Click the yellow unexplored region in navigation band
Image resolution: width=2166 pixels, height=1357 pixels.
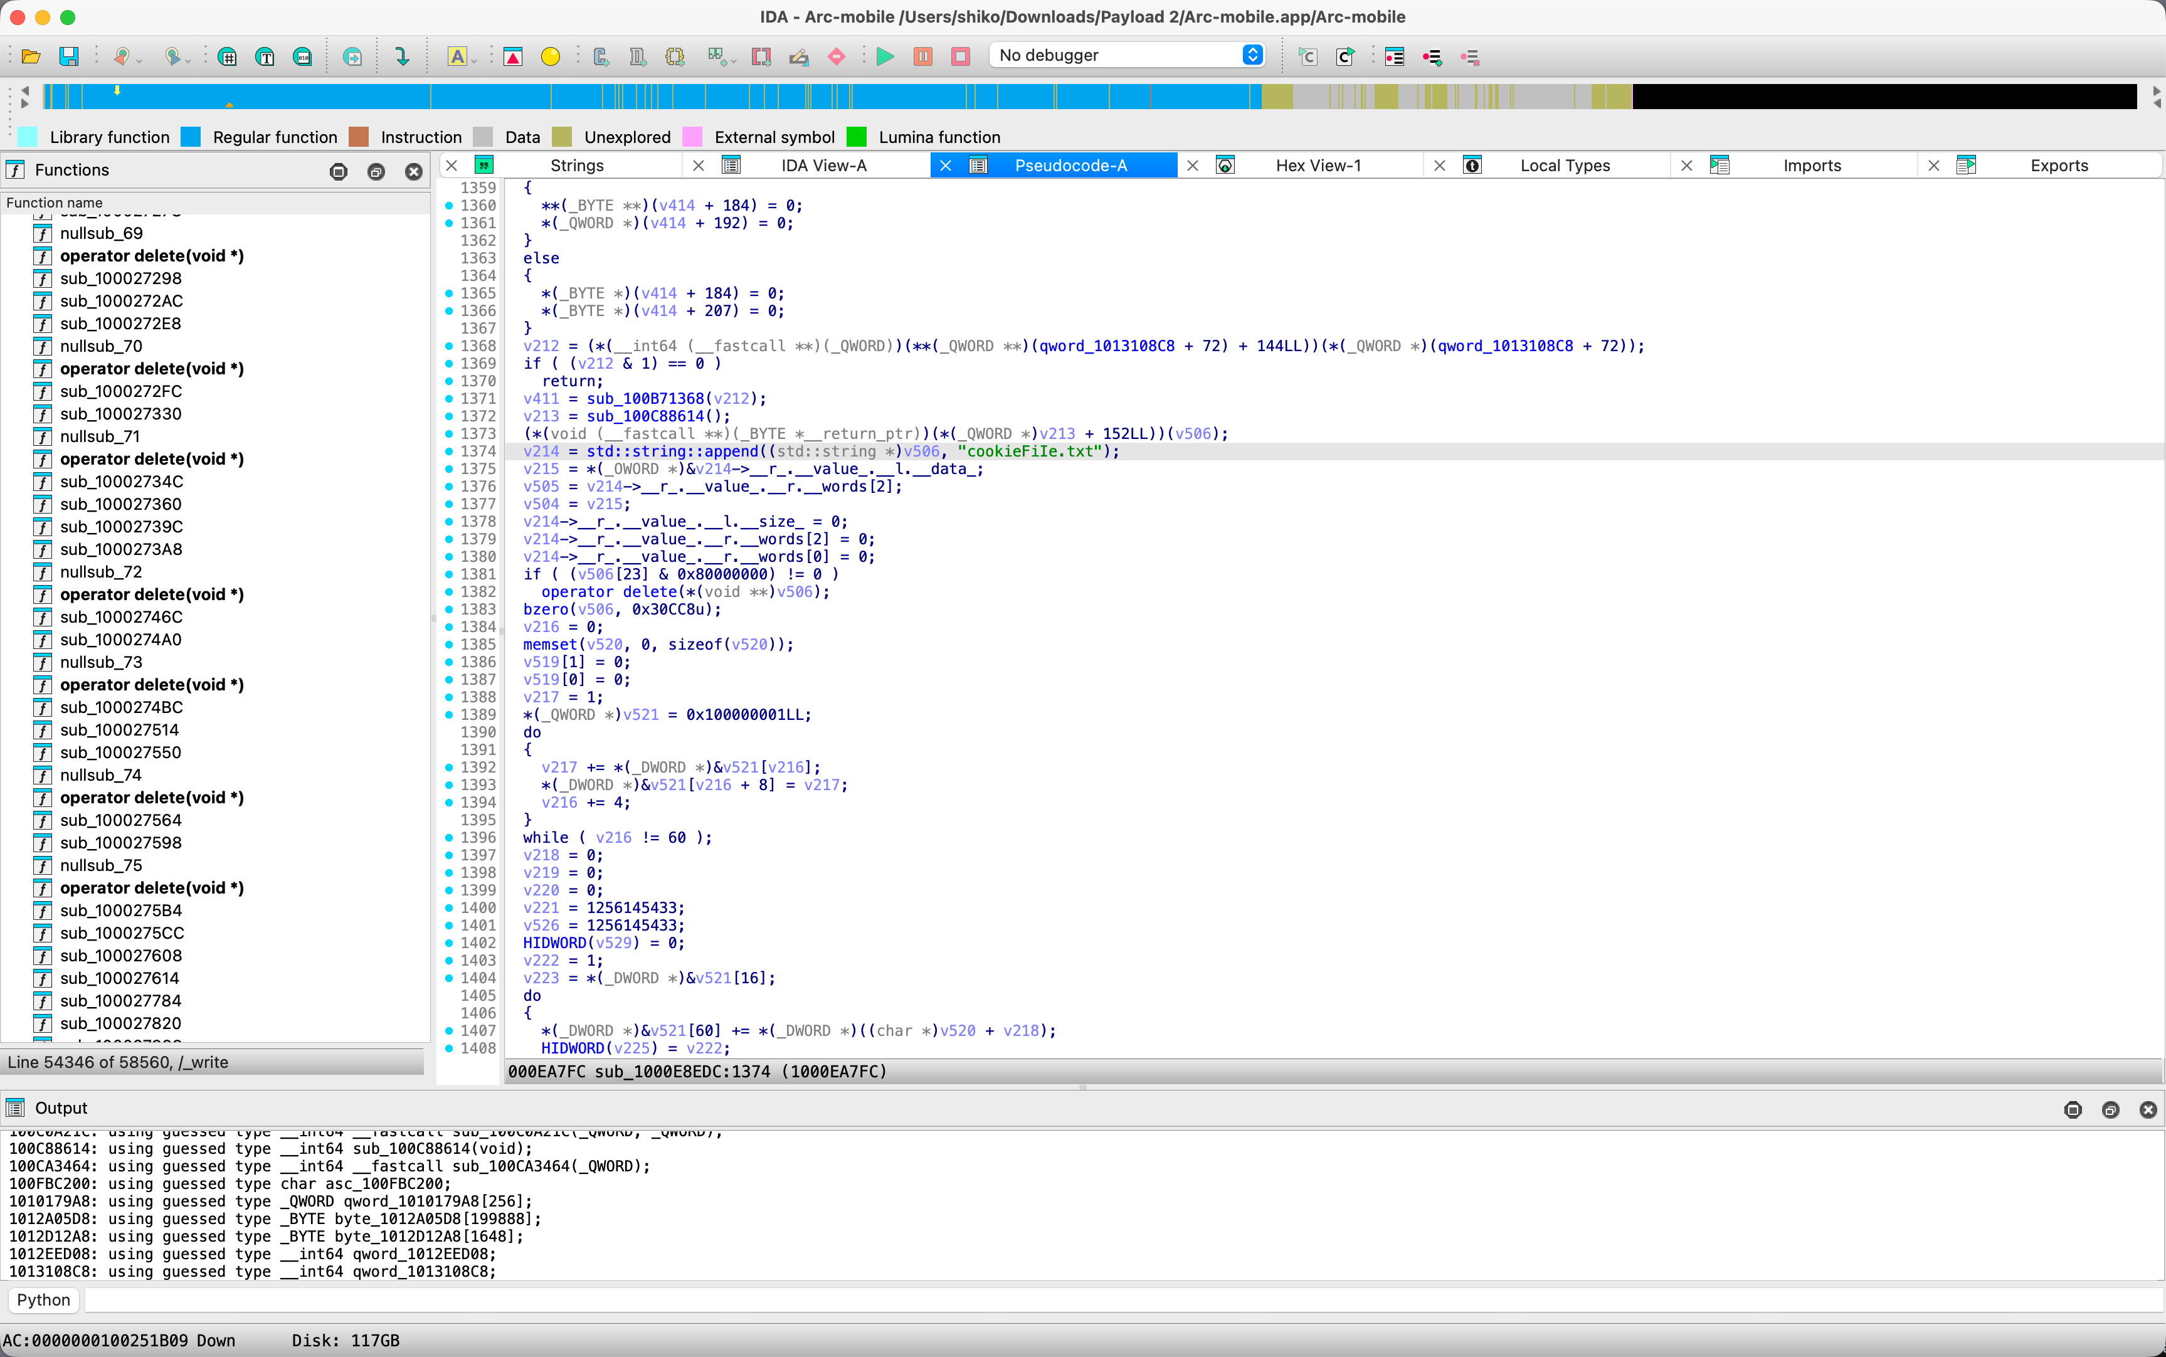[x=1276, y=96]
